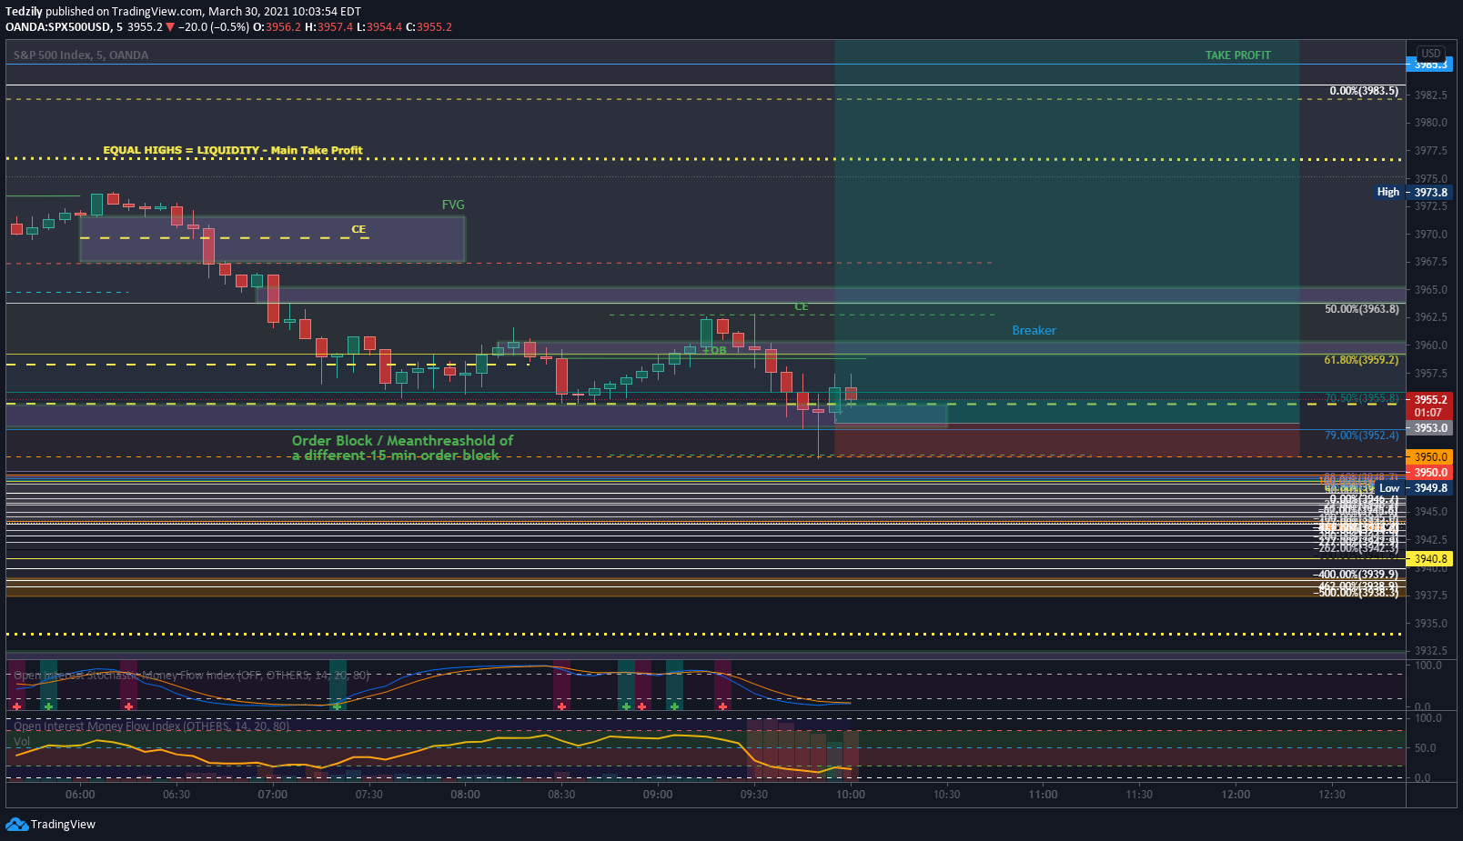Click the 01:07 bar countdown label
The image size is (1463, 841).
1428,413
